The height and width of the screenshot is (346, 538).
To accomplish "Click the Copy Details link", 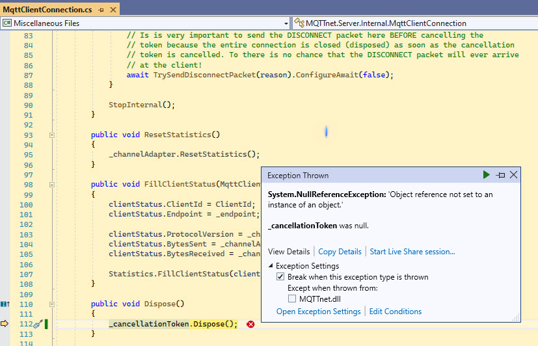I will point(340,252).
